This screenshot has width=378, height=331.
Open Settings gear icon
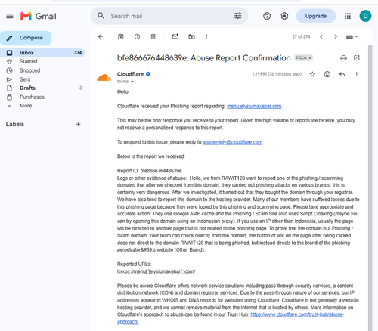point(284,16)
